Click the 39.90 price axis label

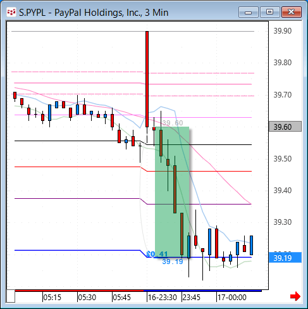(283, 31)
